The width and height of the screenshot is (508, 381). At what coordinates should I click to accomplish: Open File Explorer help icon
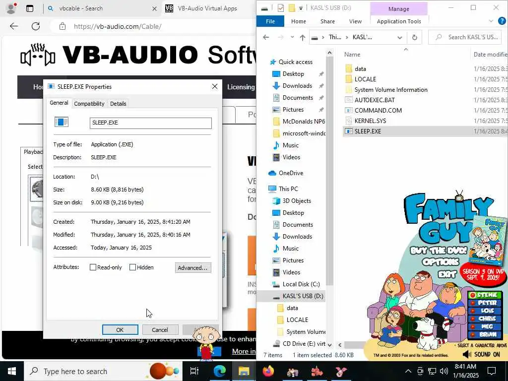coord(502,21)
